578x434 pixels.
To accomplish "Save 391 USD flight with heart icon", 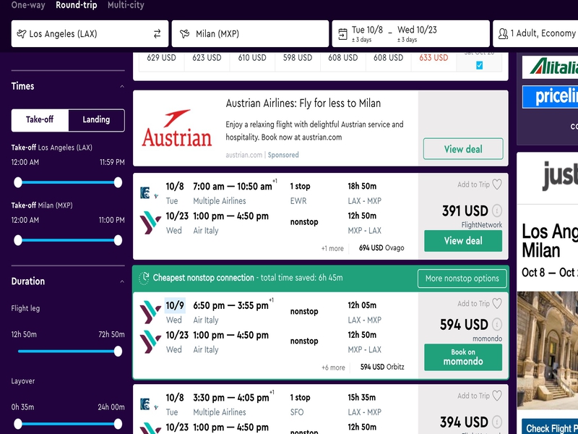I will click(x=497, y=184).
